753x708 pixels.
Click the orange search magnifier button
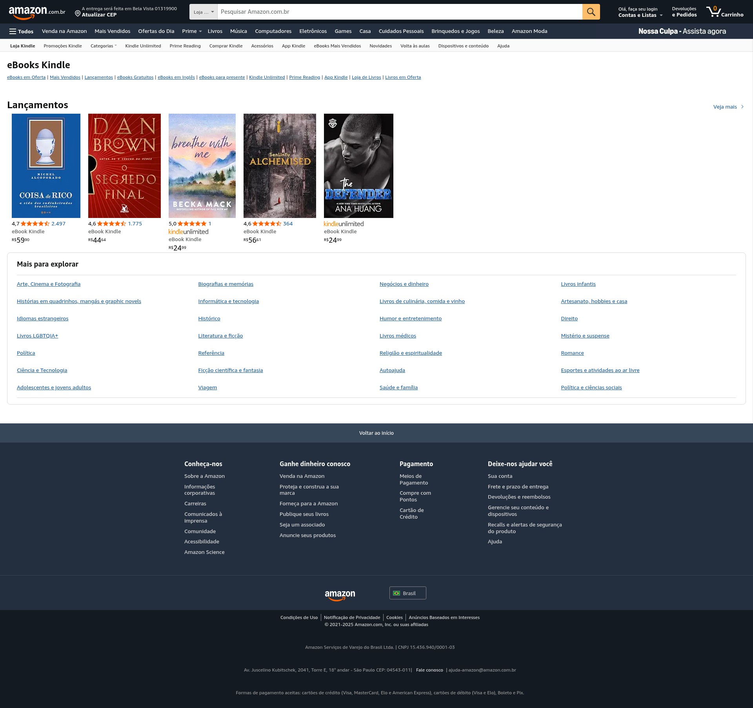click(x=591, y=12)
